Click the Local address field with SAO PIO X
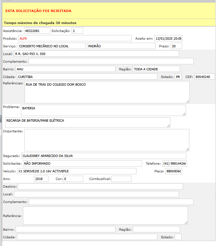Image resolution: width=216 pixels, height=246 pixels. coord(96,54)
